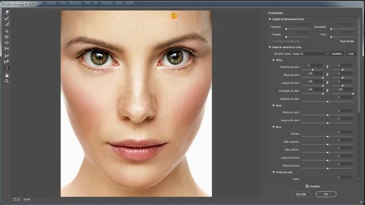Open the Escolher rosto dropdown
This screenshot has width=365, height=205.
coord(310,54)
